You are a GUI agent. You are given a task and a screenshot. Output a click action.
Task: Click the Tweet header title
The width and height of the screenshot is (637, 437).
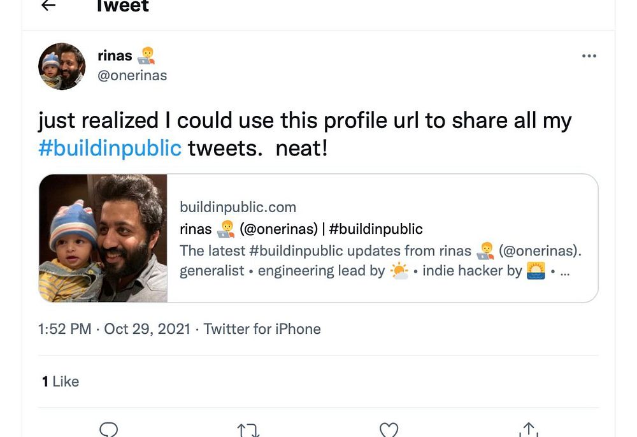(122, 6)
